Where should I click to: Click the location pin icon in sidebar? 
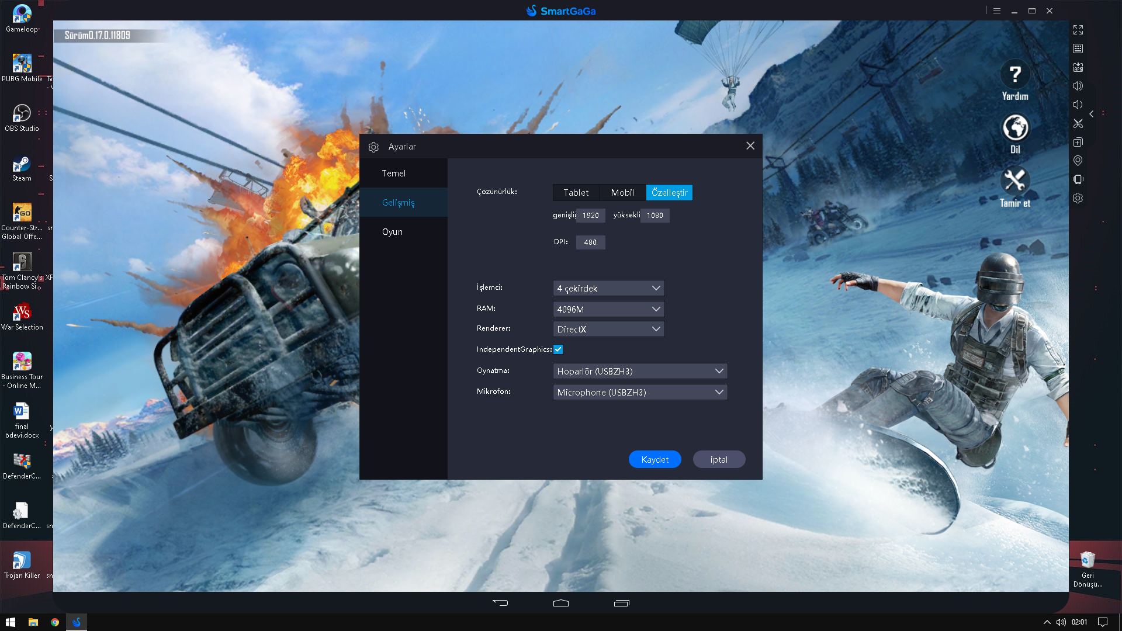pos(1078,161)
